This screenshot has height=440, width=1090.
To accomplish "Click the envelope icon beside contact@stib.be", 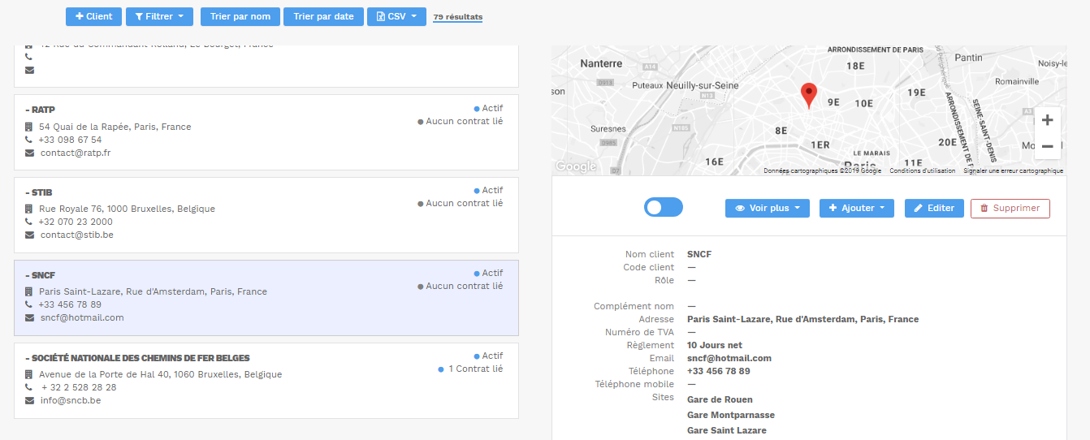I will pos(29,235).
